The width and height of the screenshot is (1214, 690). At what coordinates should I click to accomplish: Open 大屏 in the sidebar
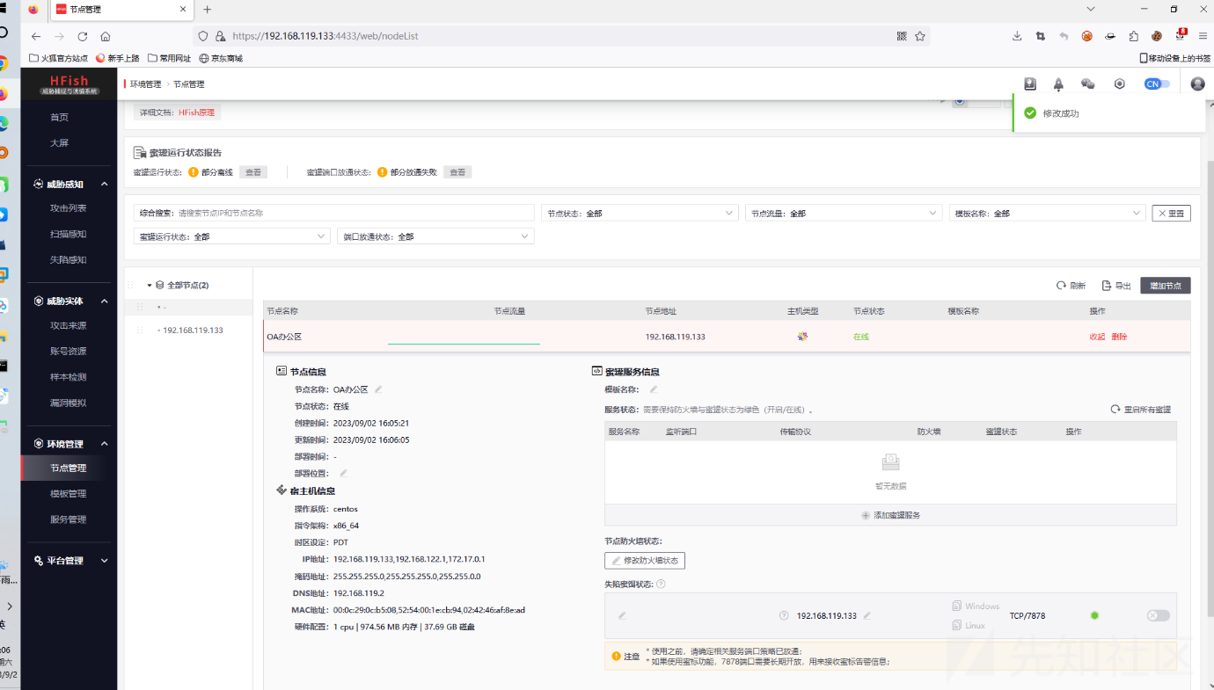[59, 142]
